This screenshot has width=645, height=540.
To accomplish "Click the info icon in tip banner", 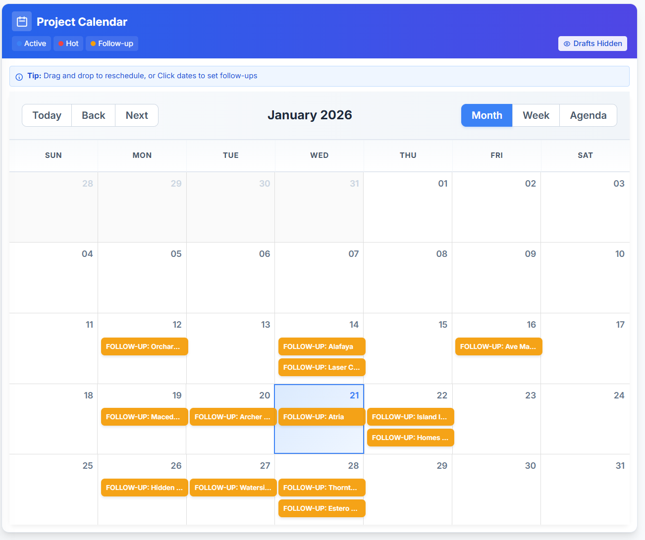I will 19,77.
